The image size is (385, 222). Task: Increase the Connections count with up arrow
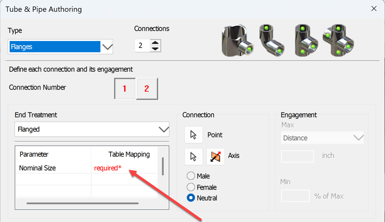(155, 42)
